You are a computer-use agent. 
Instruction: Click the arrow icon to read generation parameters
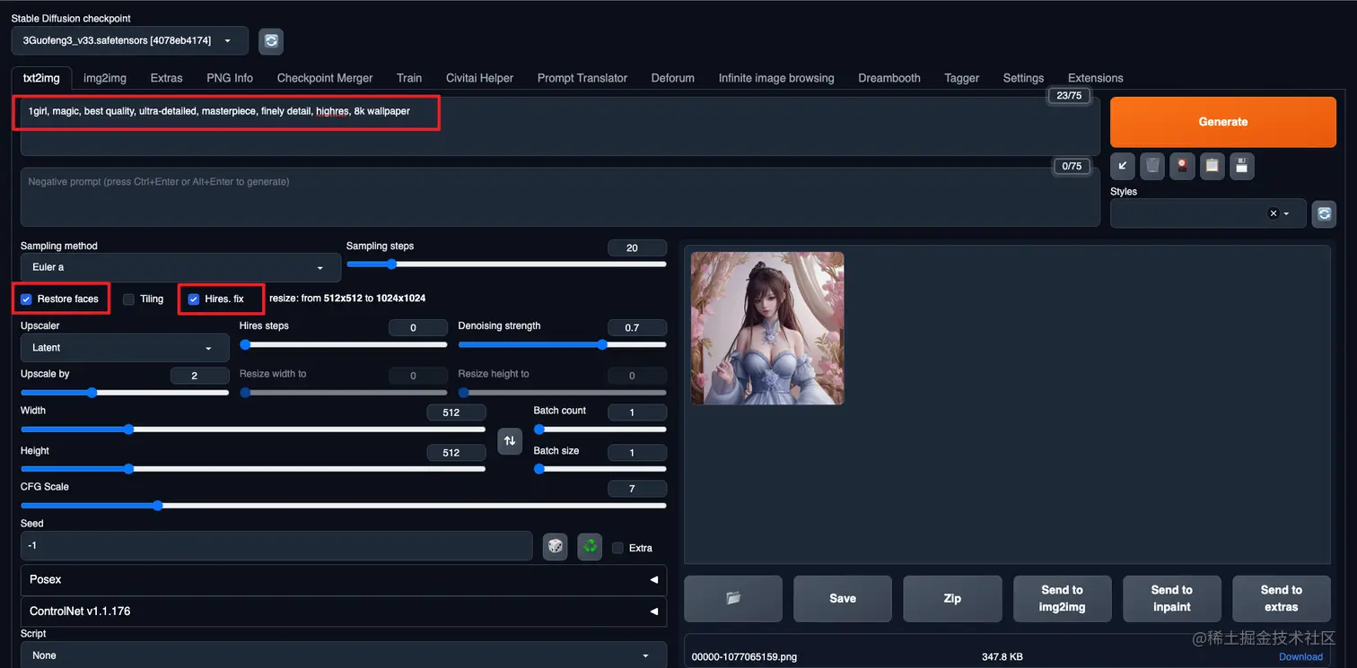pyautogui.click(x=1122, y=166)
